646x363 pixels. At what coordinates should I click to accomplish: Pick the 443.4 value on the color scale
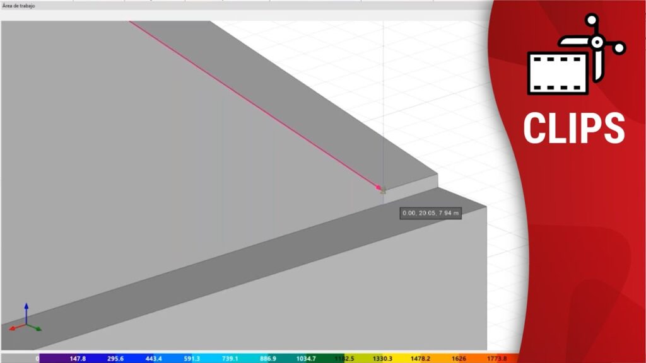tap(153, 359)
